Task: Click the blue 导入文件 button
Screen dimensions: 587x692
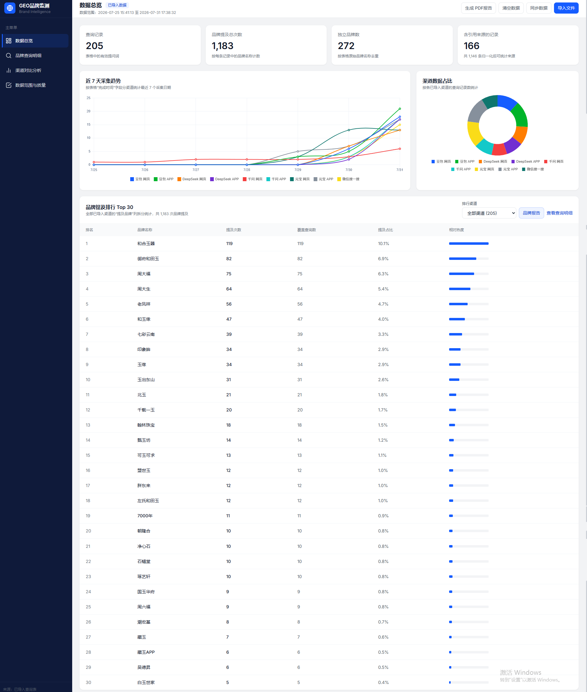Action: (x=566, y=8)
